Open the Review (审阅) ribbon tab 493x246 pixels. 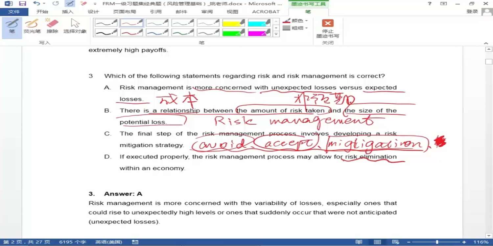tap(207, 11)
